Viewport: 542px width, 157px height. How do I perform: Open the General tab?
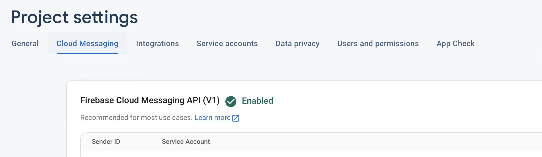pos(25,44)
